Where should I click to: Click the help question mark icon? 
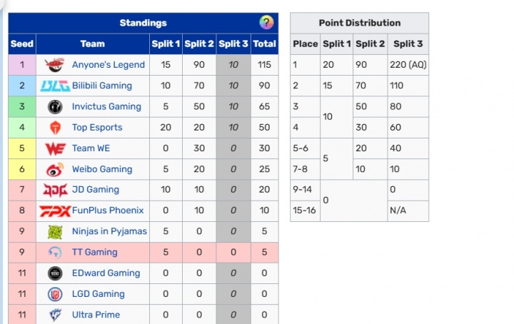point(266,22)
